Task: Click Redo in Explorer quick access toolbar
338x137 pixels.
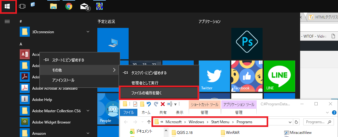Action: [156, 104]
